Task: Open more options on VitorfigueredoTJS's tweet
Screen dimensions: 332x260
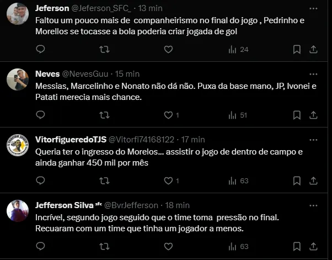Action: tap(313, 139)
